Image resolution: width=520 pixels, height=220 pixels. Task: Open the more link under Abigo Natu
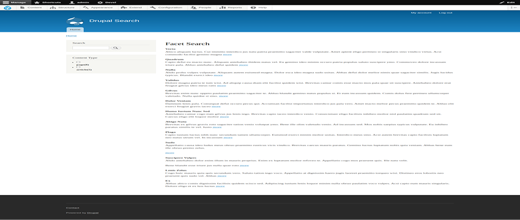pos(217,127)
